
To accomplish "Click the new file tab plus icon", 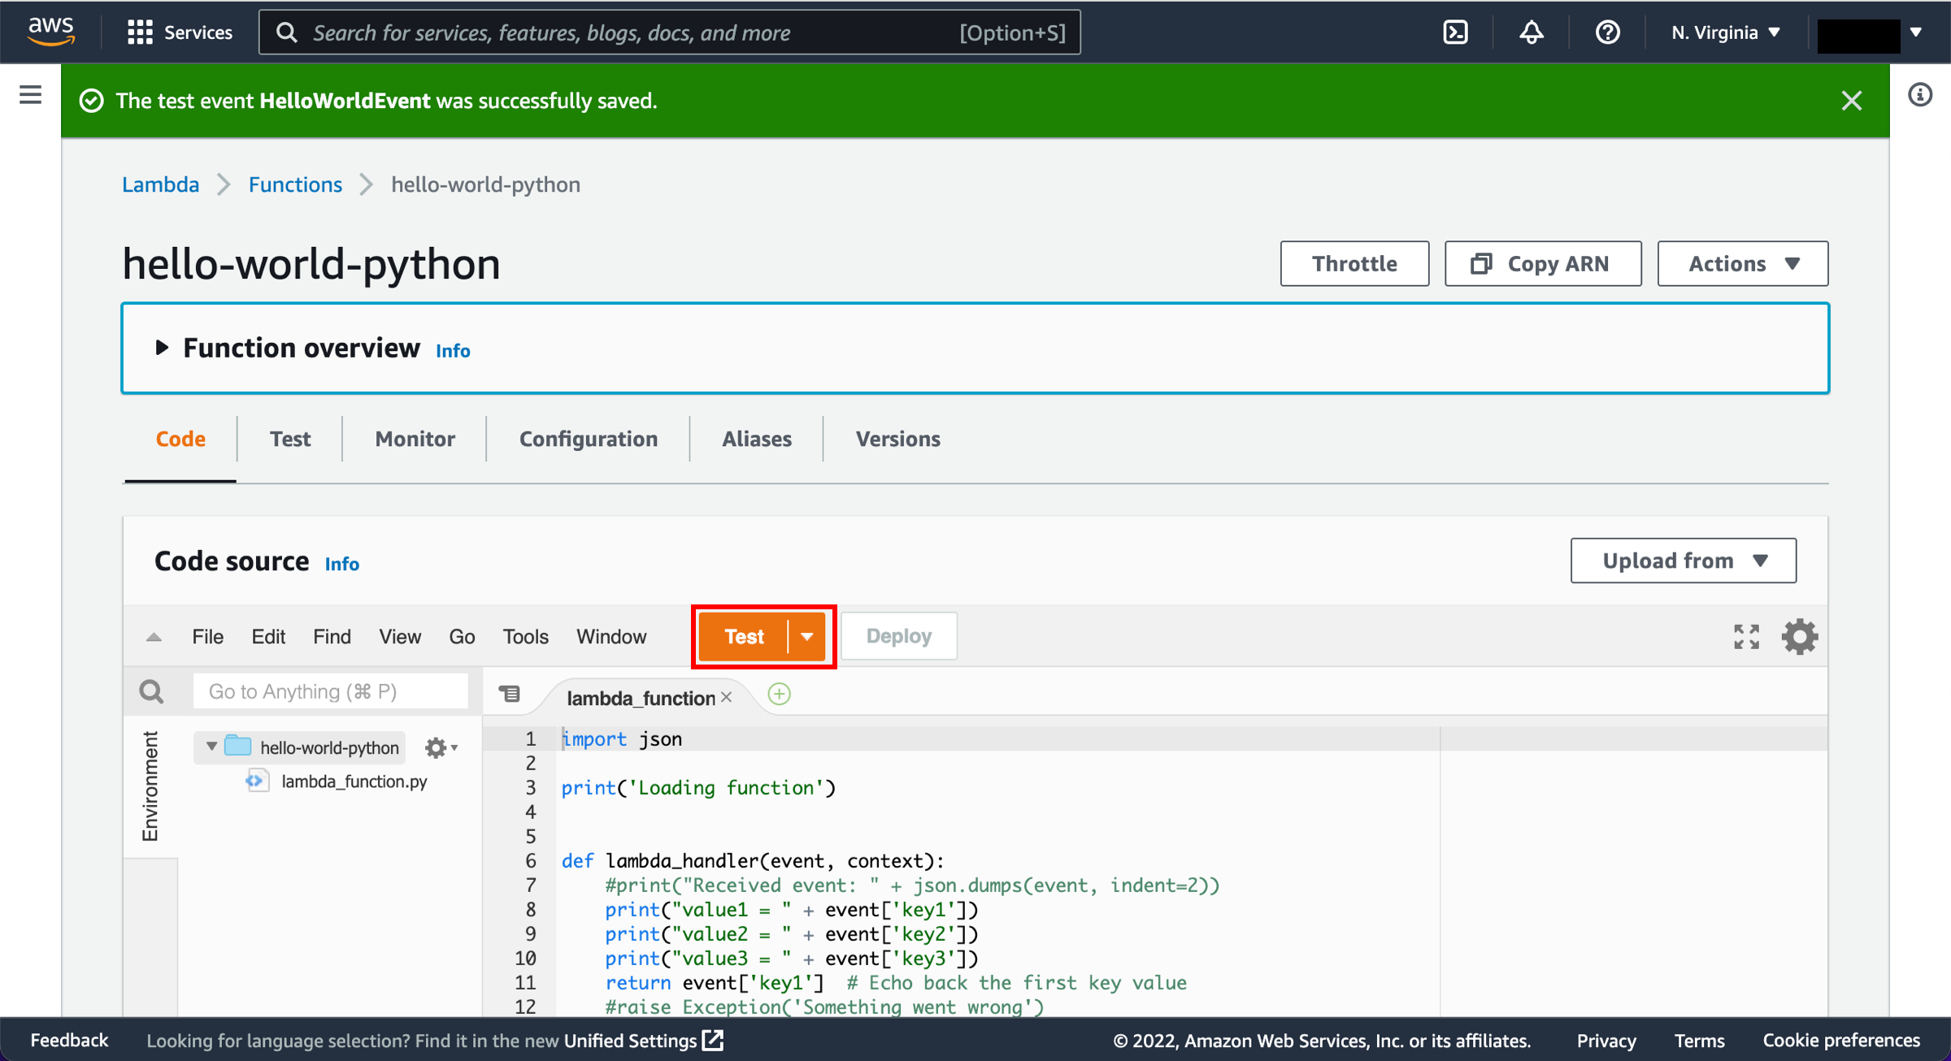I will coord(779,692).
